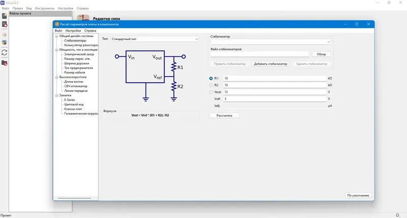Click the Удалить стабилизатор button

coord(311,64)
